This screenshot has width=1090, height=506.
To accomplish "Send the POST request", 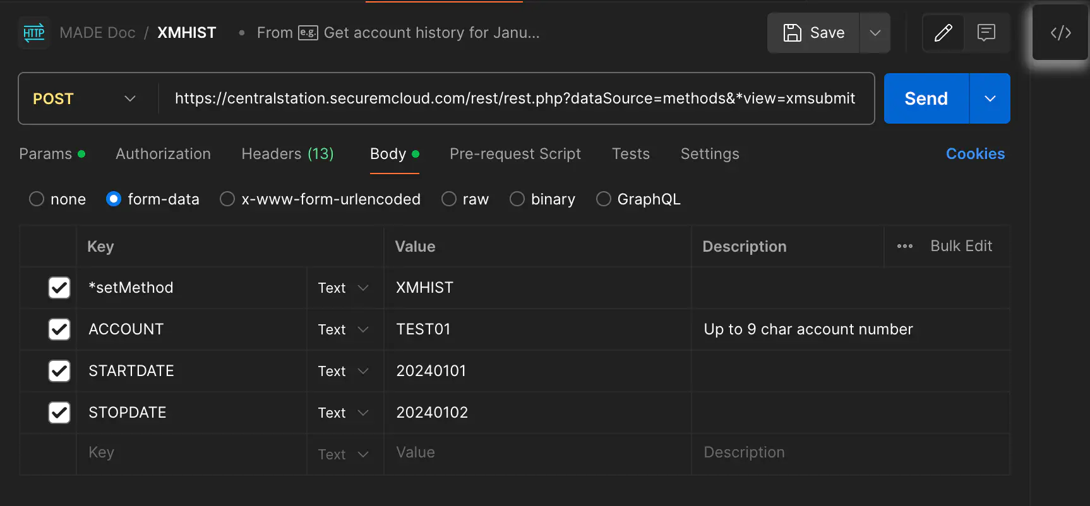I will pos(926,98).
